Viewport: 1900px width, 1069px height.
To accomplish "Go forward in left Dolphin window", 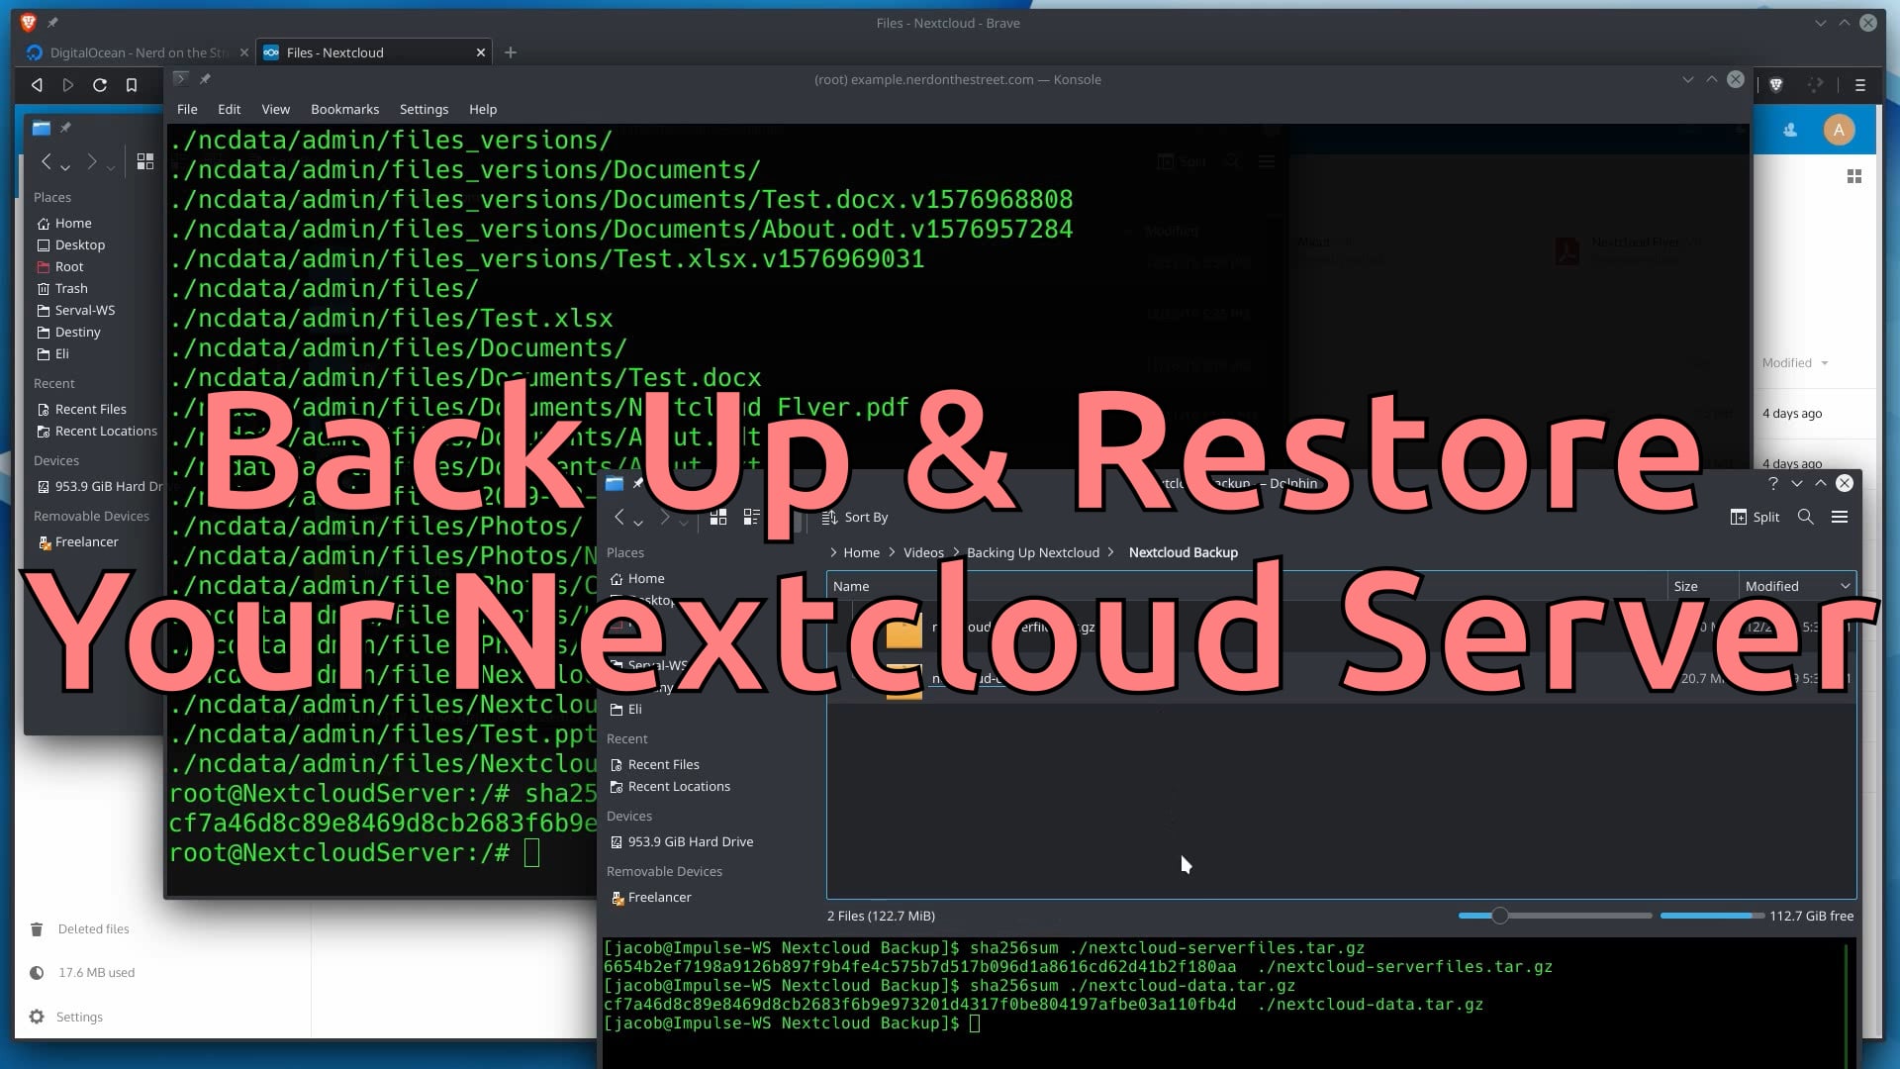I will pyautogui.click(x=91, y=161).
